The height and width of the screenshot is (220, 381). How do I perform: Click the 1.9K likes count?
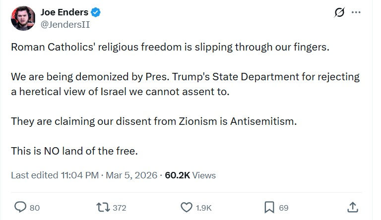click(x=204, y=208)
